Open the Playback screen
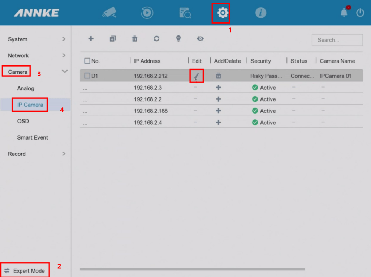This screenshot has width=371, height=277. pyautogui.click(x=147, y=12)
